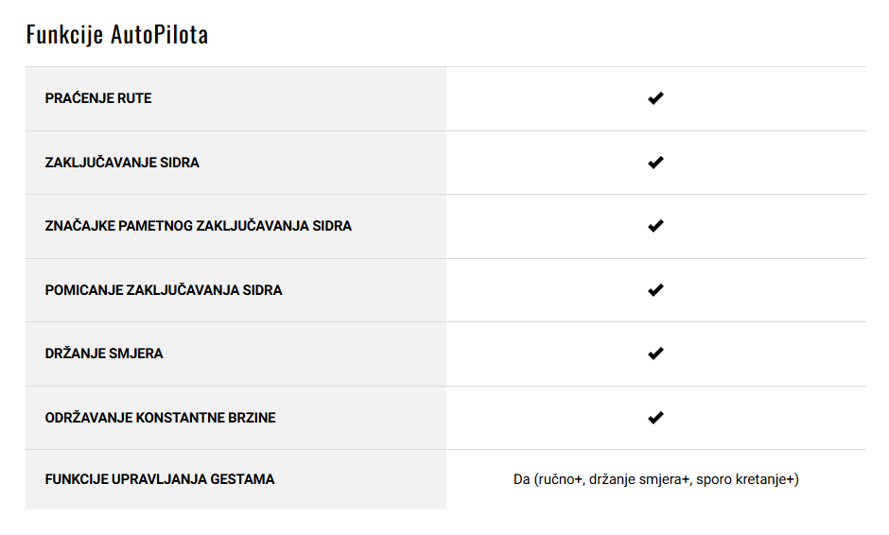
Task: Select the checkmark in Držanje smjera row
Action: (x=655, y=354)
